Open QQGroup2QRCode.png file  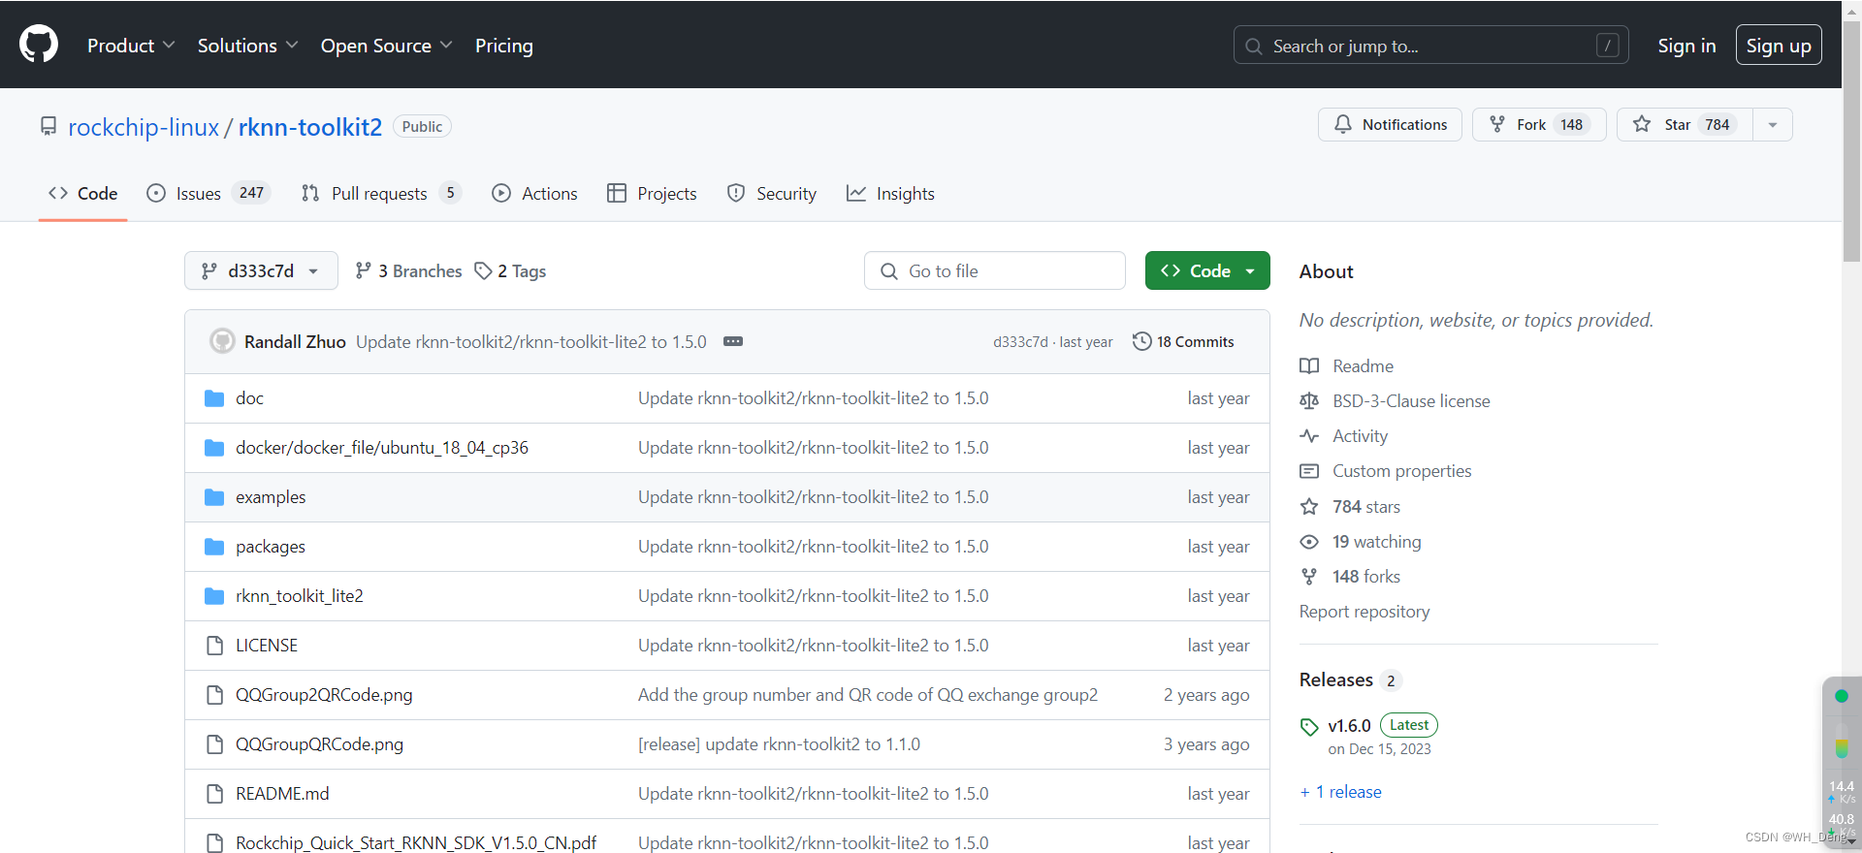click(x=324, y=695)
